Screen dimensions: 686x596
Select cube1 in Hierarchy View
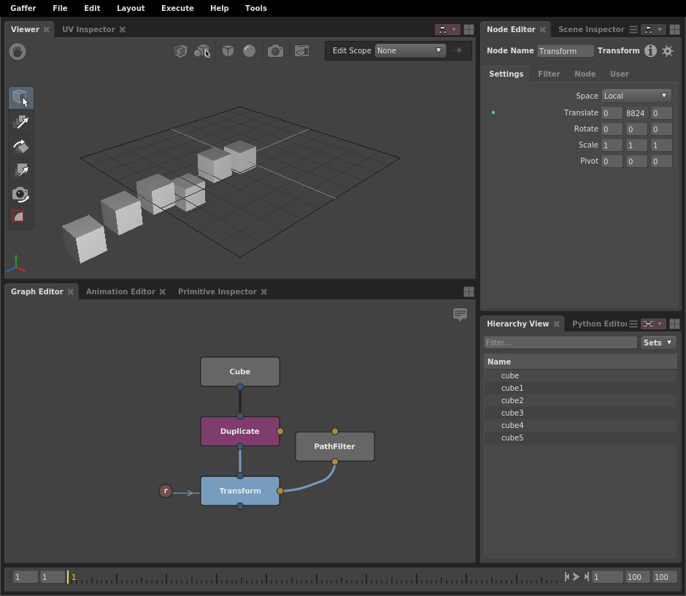pyautogui.click(x=581, y=388)
